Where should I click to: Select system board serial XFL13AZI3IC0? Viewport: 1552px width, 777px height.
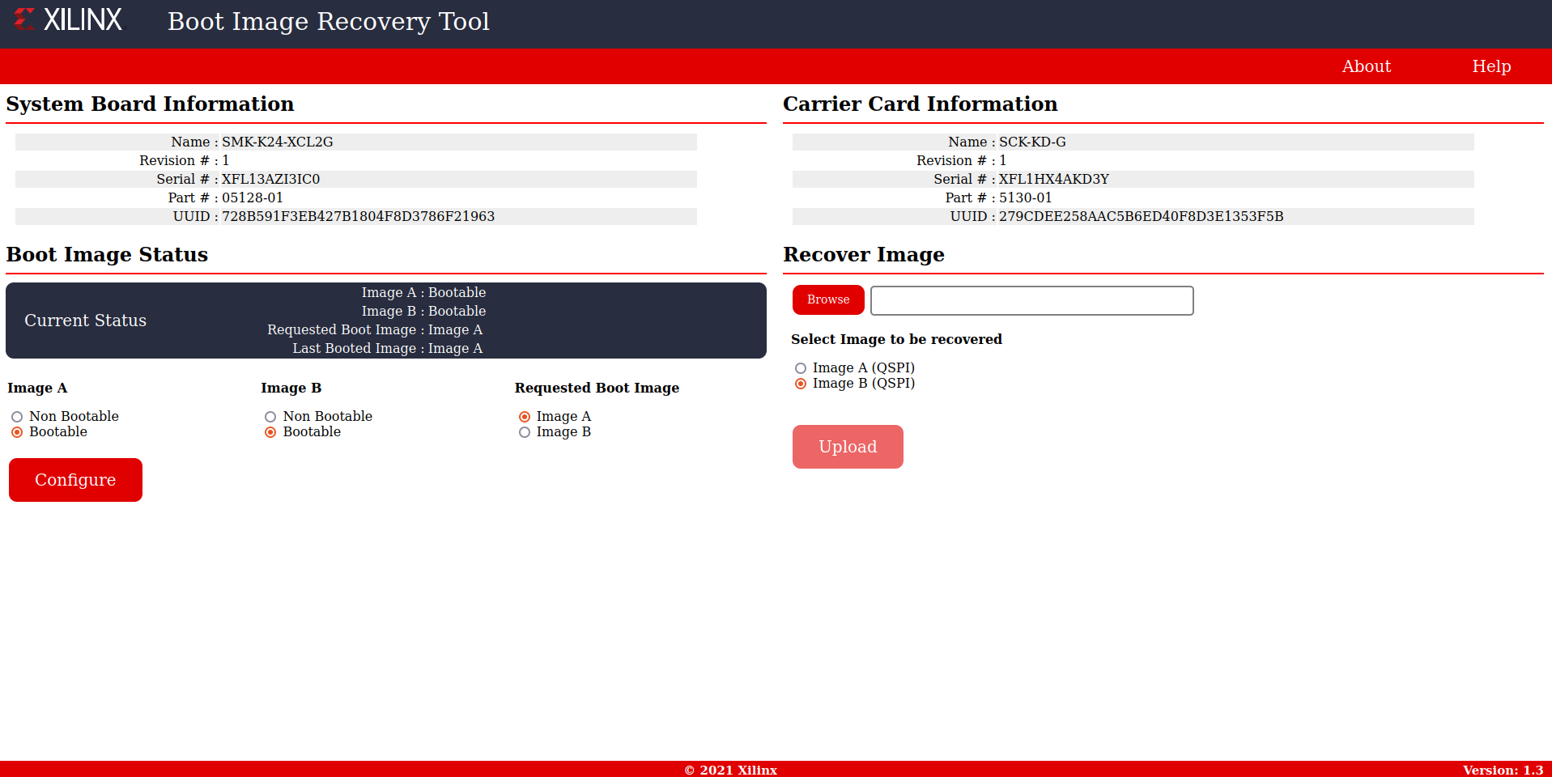(x=270, y=179)
